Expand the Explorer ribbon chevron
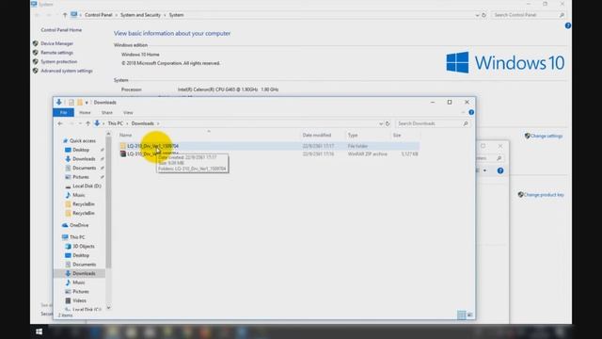This screenshot has width=602, height=339. coord(463,112)
